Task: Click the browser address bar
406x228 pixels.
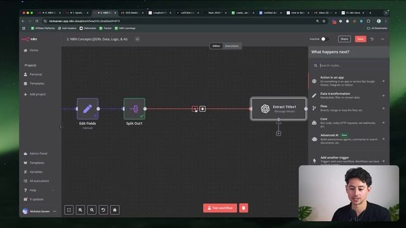Action: (x=179, y=21)
